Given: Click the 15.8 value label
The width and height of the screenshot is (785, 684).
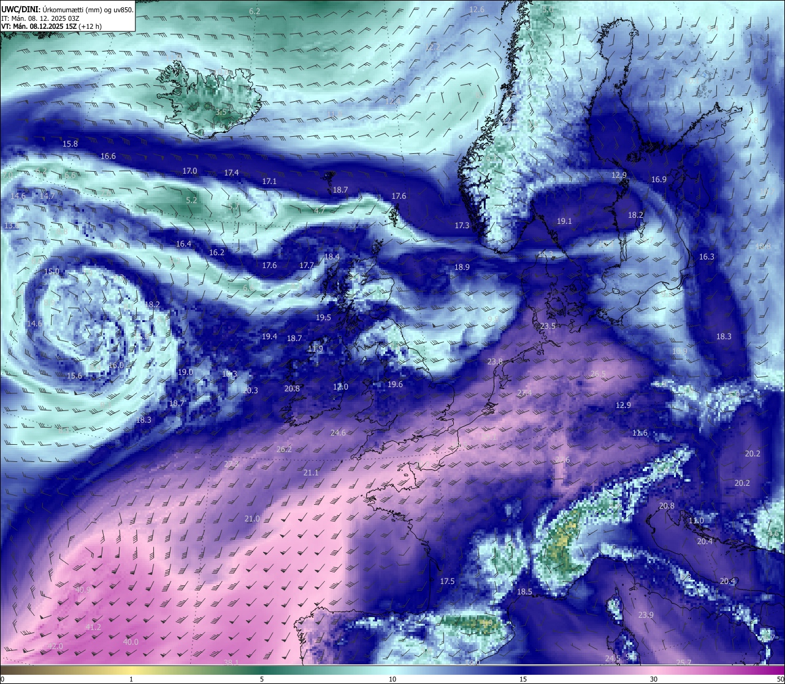Looking at the screenshot, I should (71, 144).
